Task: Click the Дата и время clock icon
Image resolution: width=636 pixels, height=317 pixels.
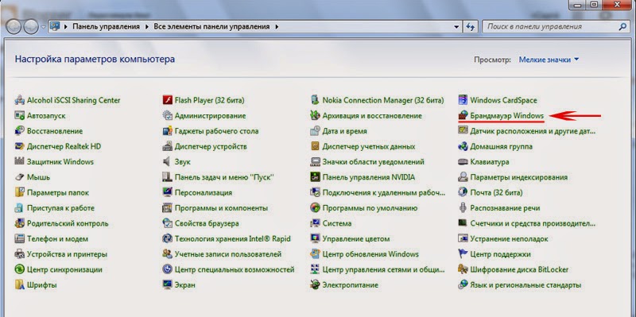Action: pyautogui.click(x=315, y=131)
